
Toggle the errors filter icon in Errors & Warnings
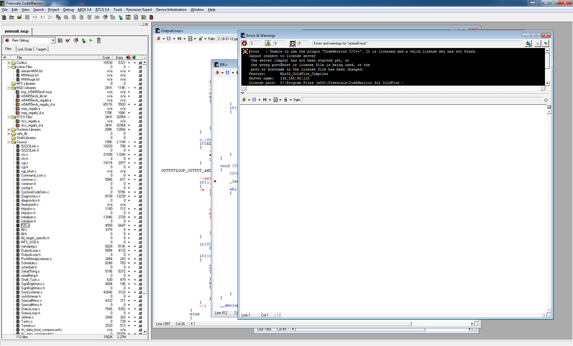tap(244, 43)
